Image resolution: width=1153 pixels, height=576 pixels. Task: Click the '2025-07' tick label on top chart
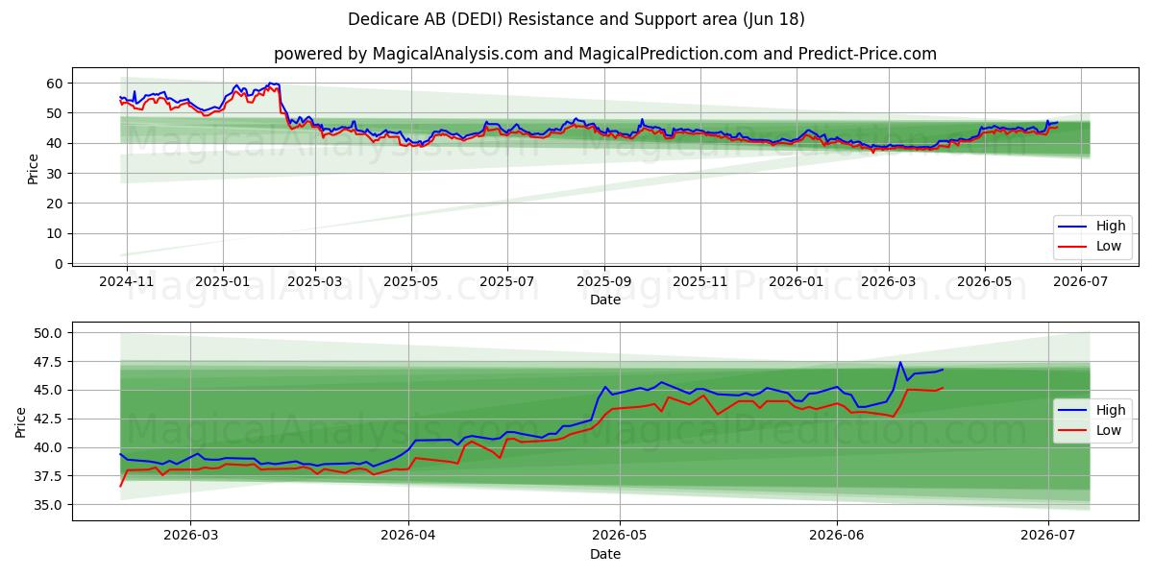click(x=507, y=282)
